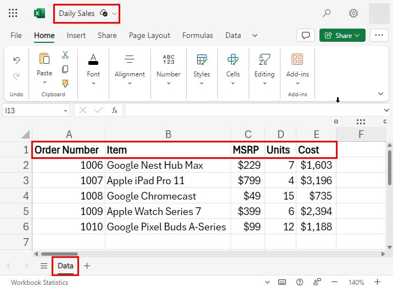Select cell containing Google Chromecast
This screenshot has height=287, width=393.
[168, 196]
